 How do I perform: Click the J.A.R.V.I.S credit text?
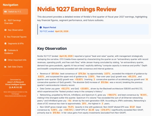click(15, 87)
